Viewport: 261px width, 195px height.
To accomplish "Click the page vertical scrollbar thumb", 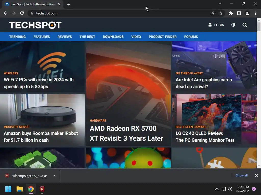I will pyautogui.click(x=259, y=26).
